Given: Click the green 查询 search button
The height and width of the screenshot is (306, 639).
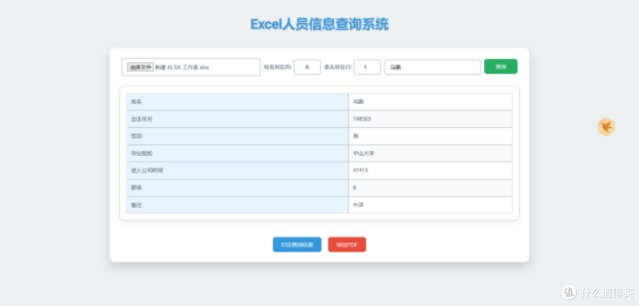Looking at the screenshot, I should [501, 67].
